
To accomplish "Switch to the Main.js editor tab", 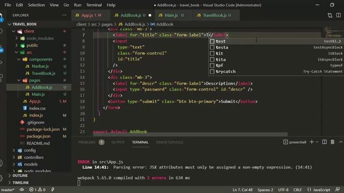I will coord(174,15).
